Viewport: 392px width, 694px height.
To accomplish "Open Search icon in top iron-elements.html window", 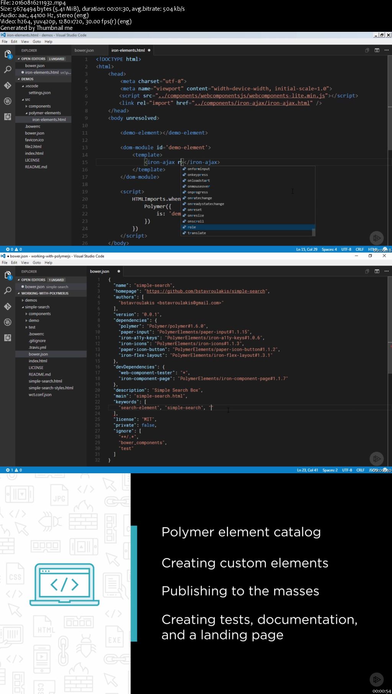I will coord(8,70).
